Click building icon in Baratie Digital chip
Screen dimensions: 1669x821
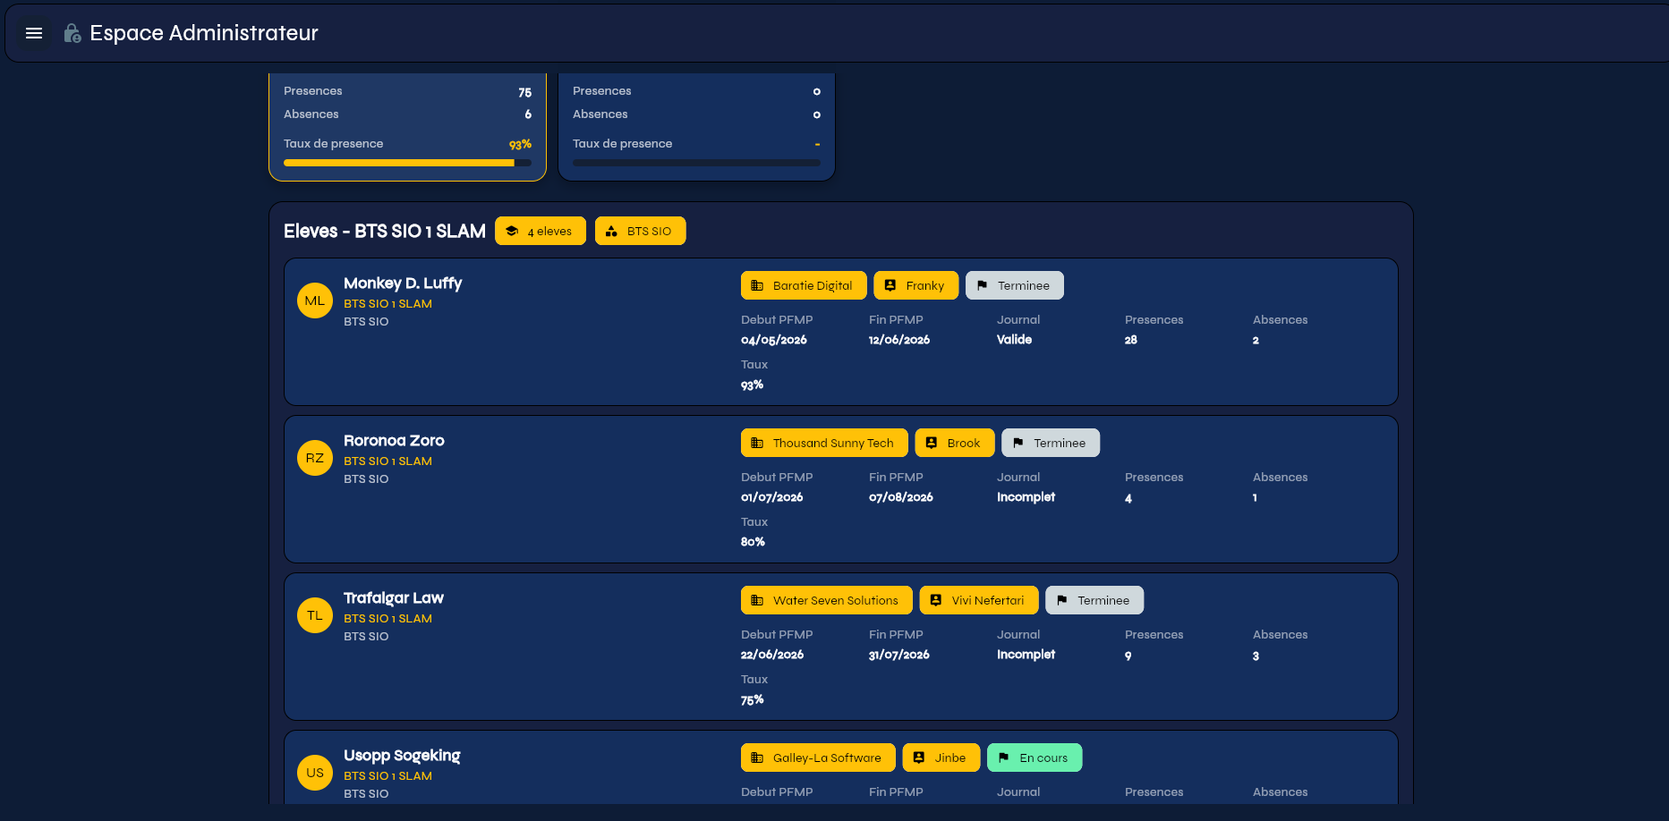(757, 285)
